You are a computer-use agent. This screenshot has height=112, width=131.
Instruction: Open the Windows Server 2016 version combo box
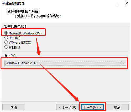pos(65,63)
